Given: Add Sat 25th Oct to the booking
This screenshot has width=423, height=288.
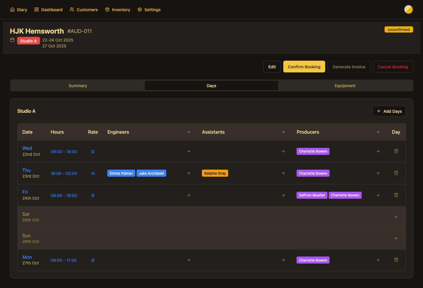Looking at the screenshot, I should click(x=396, y=217).
